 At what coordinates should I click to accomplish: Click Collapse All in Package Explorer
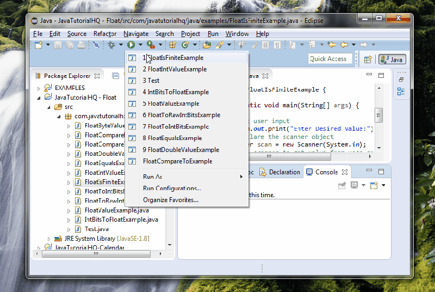(116, 76)
